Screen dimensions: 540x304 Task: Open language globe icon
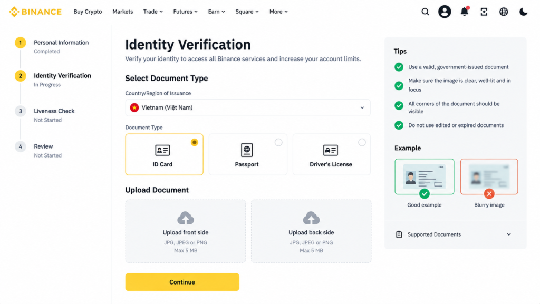(x=504, y=12)
